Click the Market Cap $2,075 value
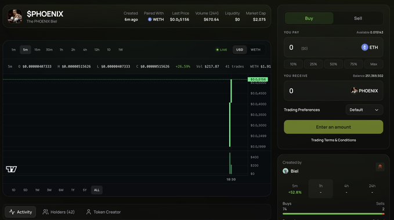 click(x=259, y=19)
